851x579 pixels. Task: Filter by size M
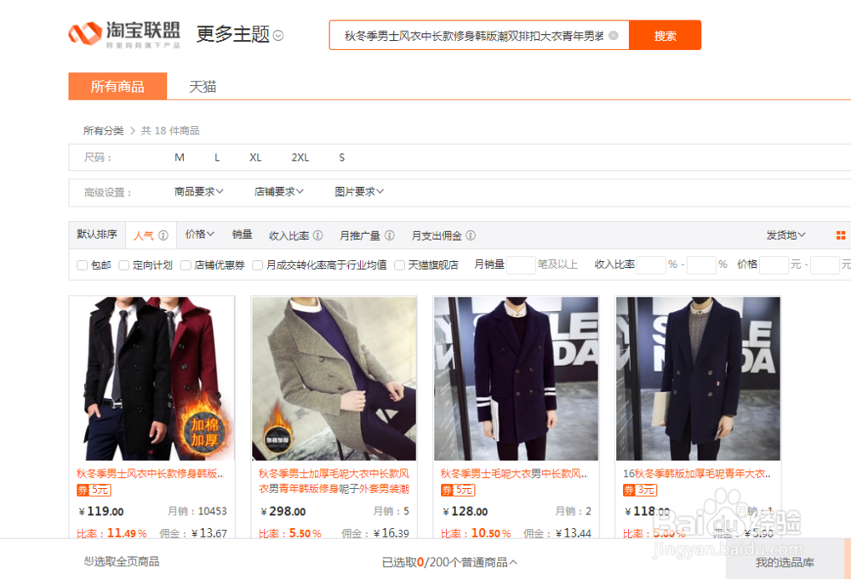click(x=179, y=157)
